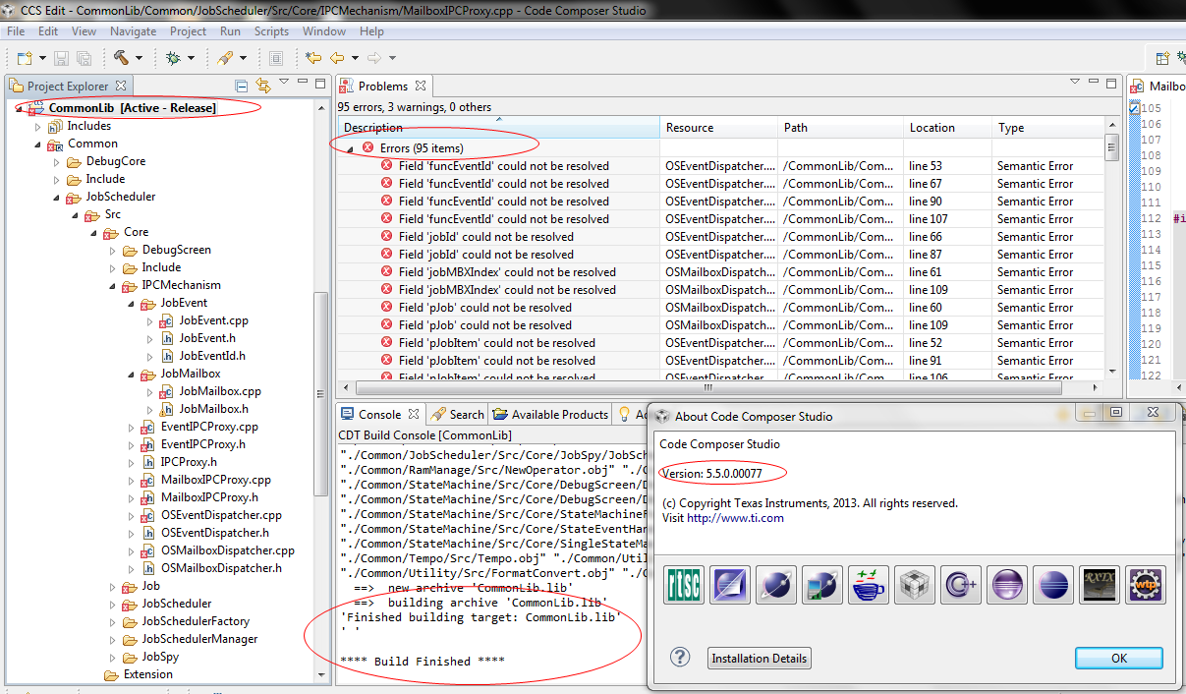Collapse the JobMailbox folder
The height and width of the screenshot is (694, 1186).
point(132,374)
